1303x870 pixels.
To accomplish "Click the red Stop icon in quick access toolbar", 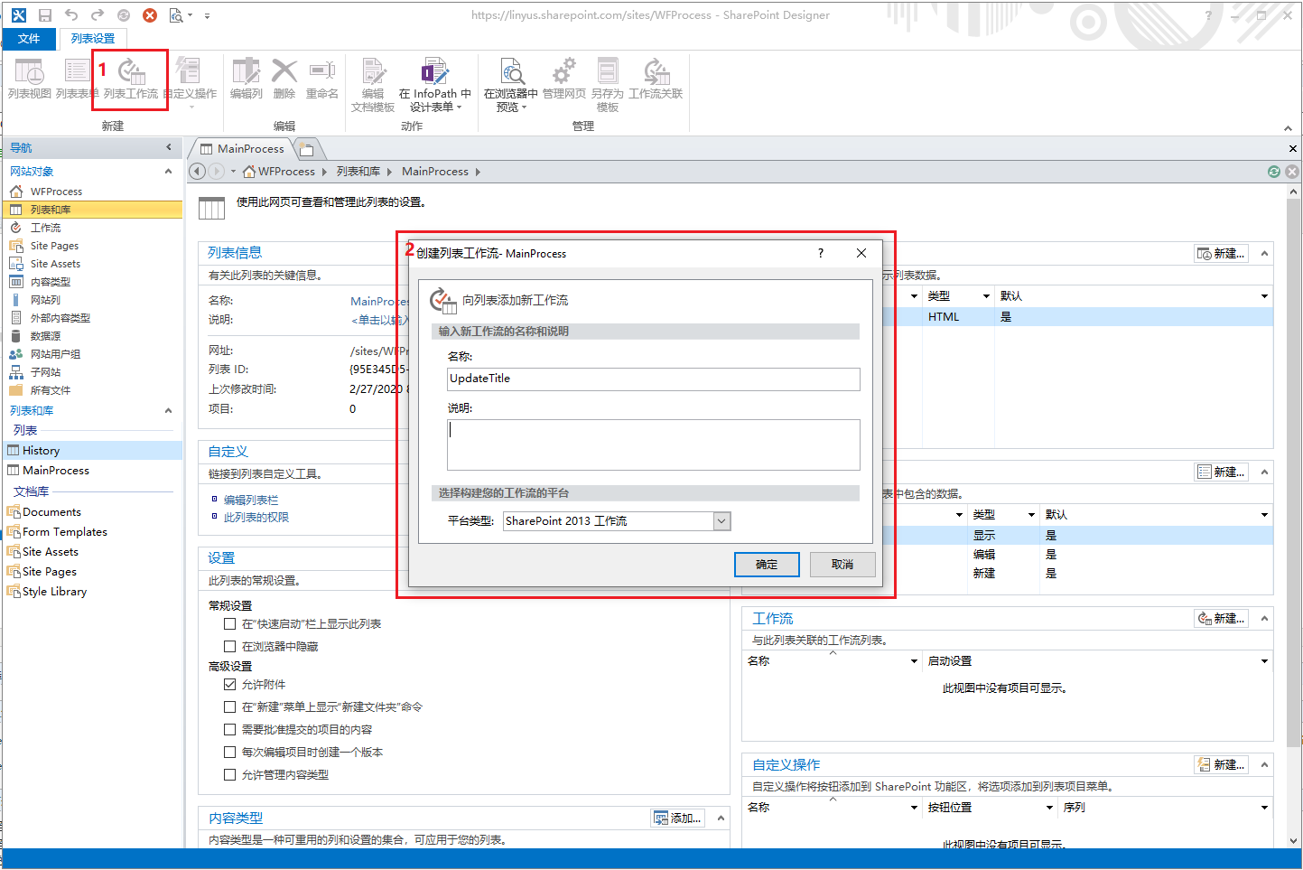I will tap(150, 15).
